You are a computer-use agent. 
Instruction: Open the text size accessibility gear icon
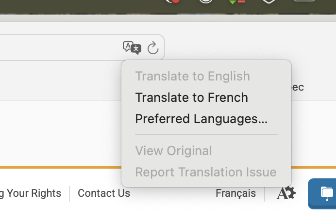click(286, 193)
